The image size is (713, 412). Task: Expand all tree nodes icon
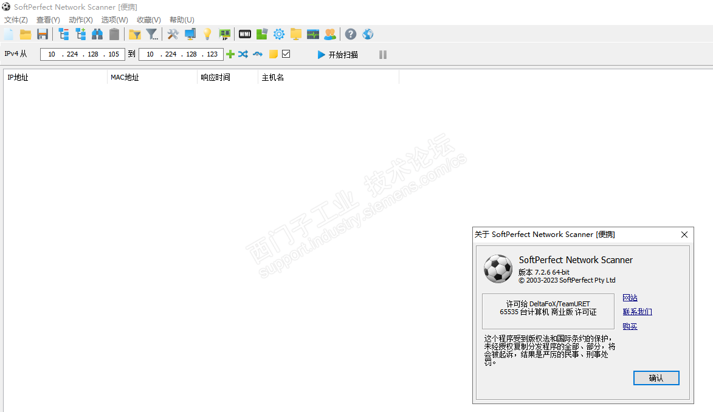pyautogui.click(x=80, y=34)
